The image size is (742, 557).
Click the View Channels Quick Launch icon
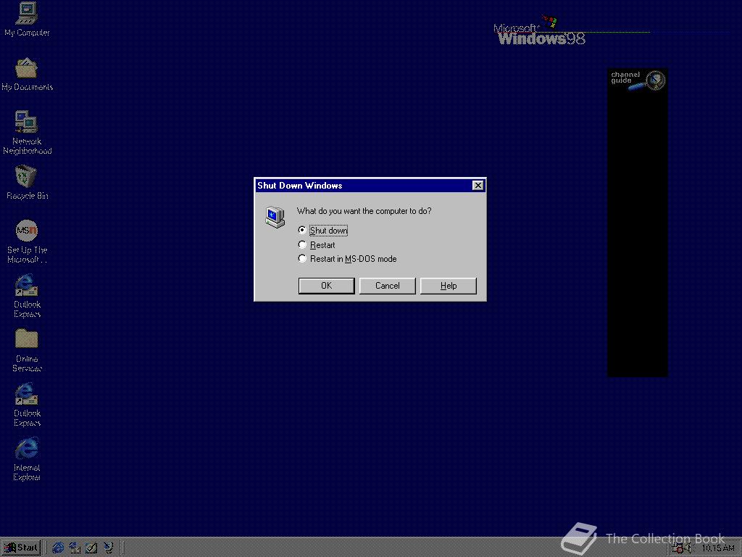click(109, 548)
